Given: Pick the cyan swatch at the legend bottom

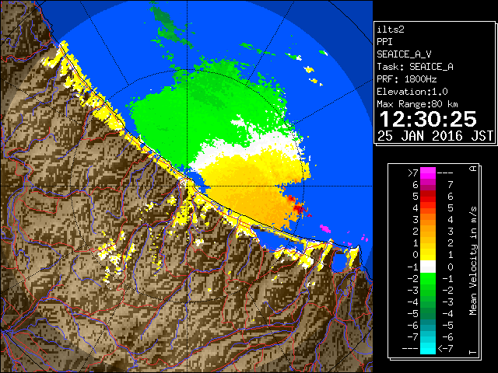Looking at the screenshot, I should (427, 348).
